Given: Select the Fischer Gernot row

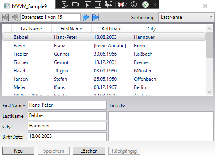Looking at the screenshot, I should 104,62.
